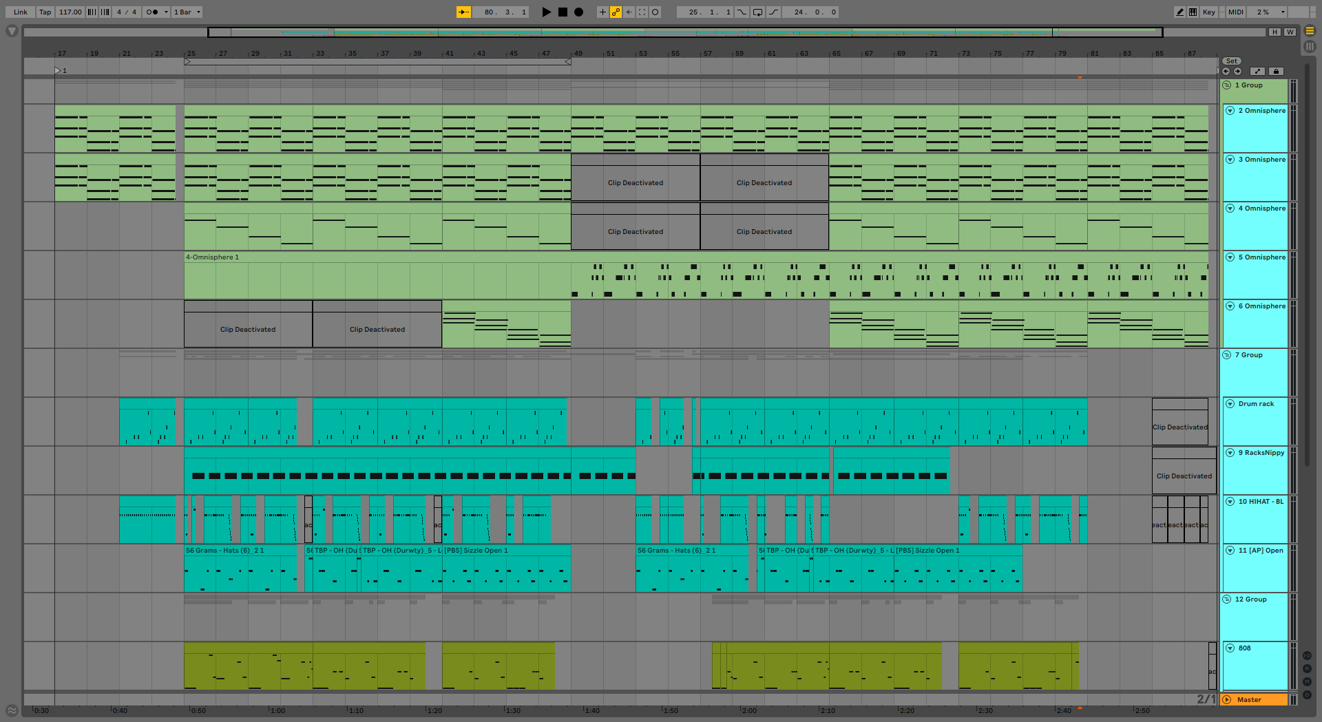1322x722 pixels.
Task: Collapse the 4 Omnisphere track
Action: [x=1230, y=209]
